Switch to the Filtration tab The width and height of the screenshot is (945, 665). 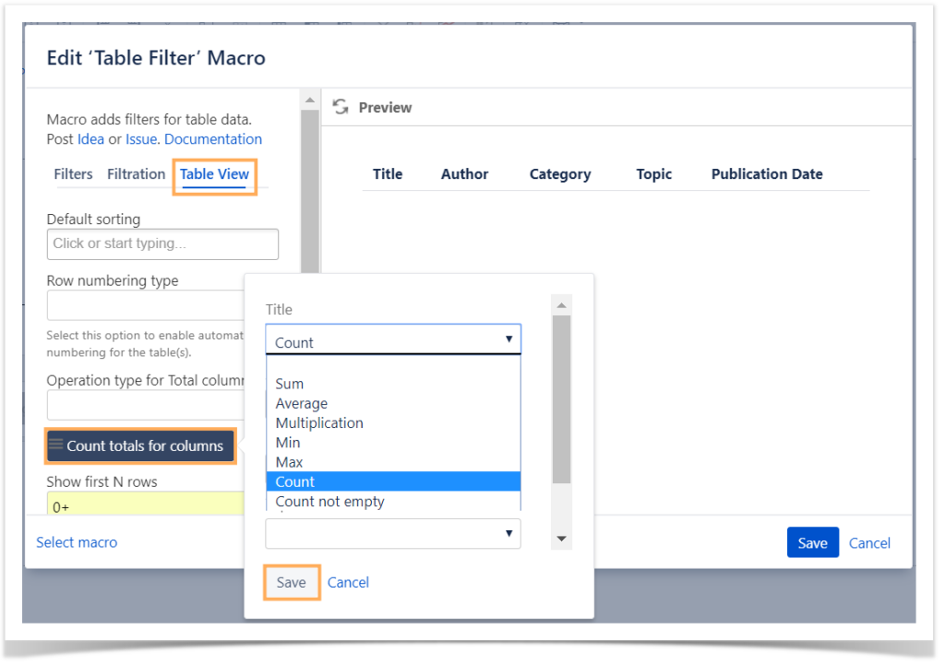tap(136, 173)
